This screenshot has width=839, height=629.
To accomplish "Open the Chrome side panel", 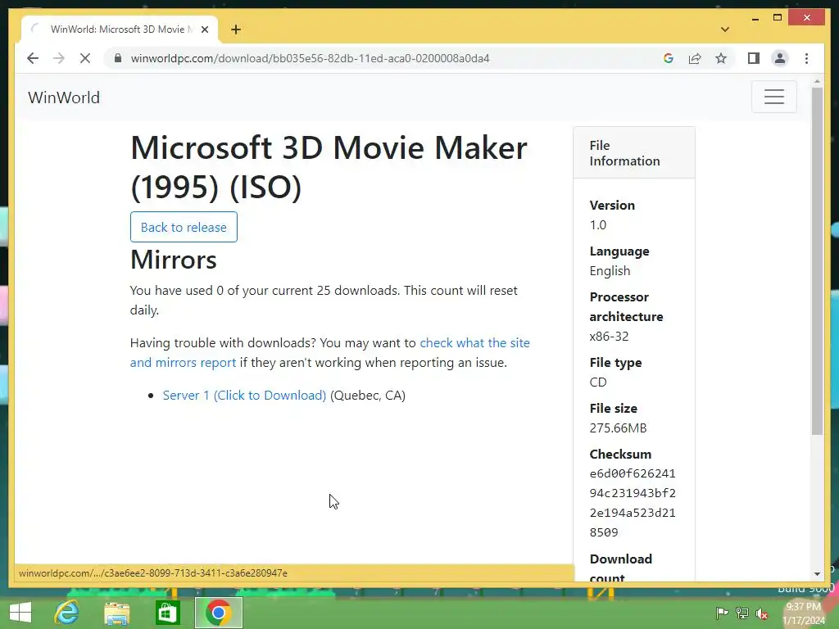I will click(754, 58).
